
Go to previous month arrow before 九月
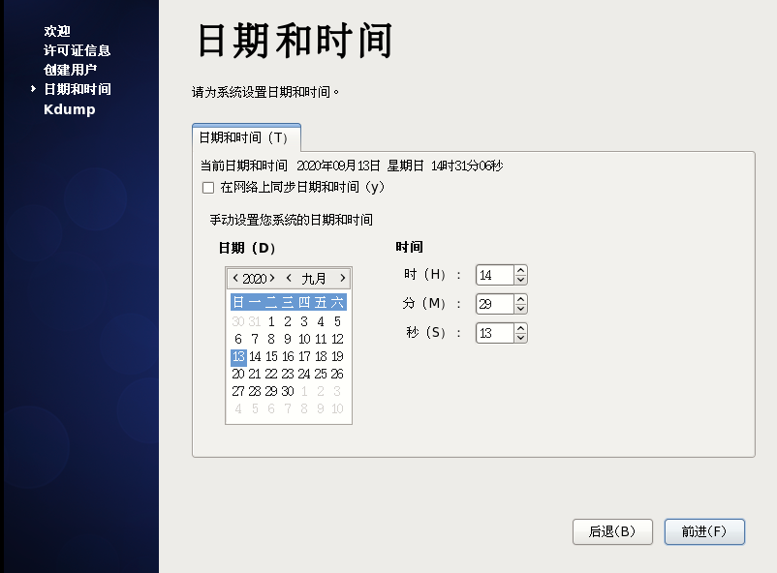(289, 278)
